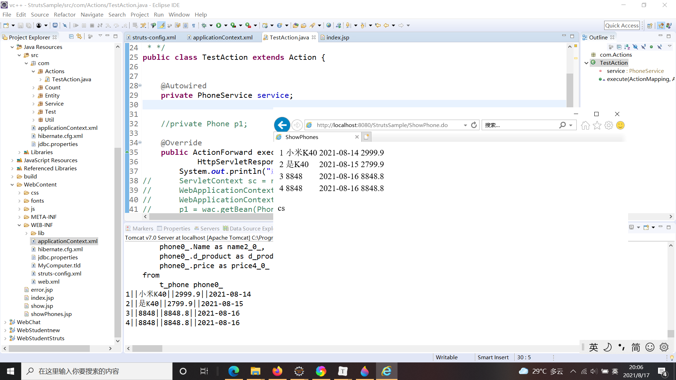This screenshot has height=380, width=676.
Task: Open a new browser tab in IE
Action: click(x=366, y=137)
